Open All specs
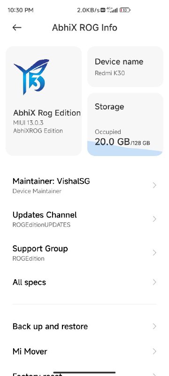This screenshot has width=169, height=376. 84,282
